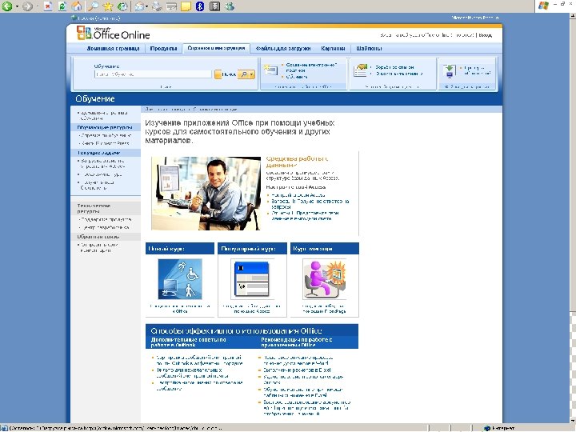Click the Messenger people icon in toolbar
Screen dimensions: 576x432
click(x=230, y=6)
